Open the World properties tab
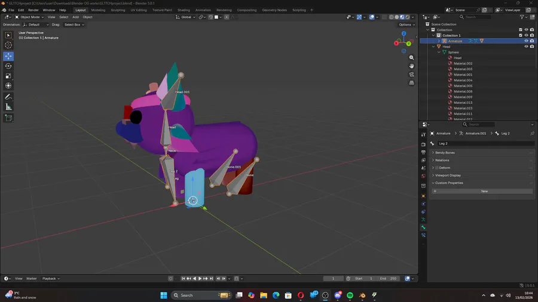538x302 pixels. pyautogui.click(x=423, y=176)
